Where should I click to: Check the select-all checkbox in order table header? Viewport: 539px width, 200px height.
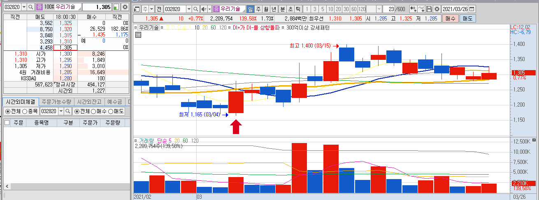7,122
